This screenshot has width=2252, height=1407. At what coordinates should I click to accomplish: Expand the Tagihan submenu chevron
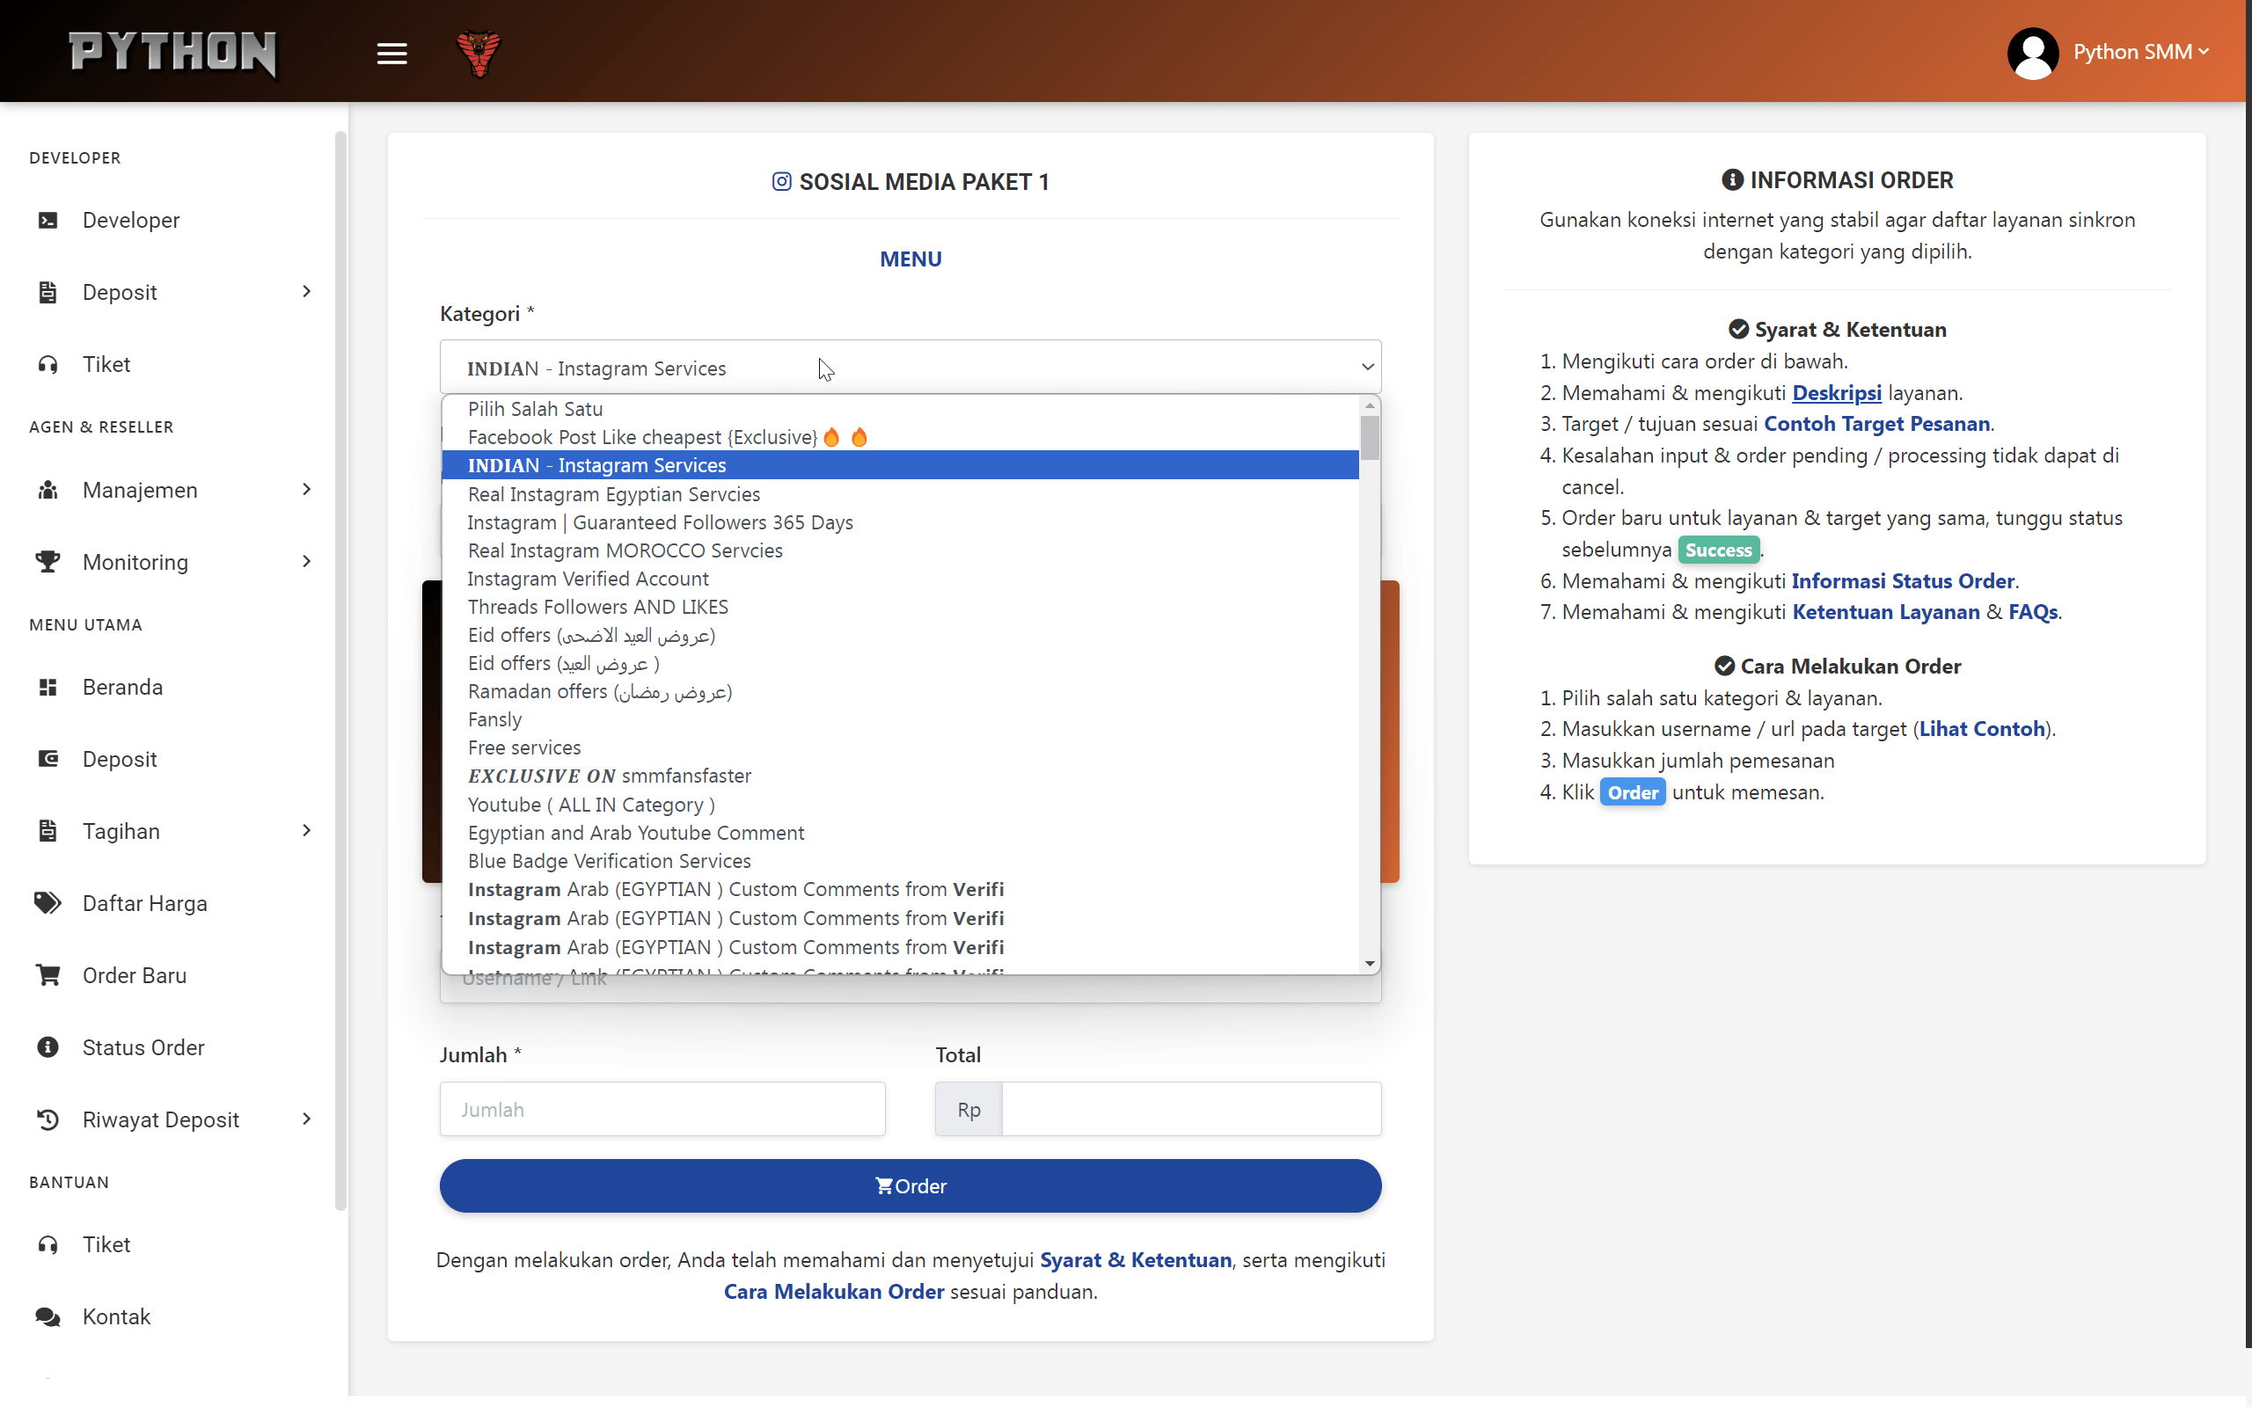point(306,830)
